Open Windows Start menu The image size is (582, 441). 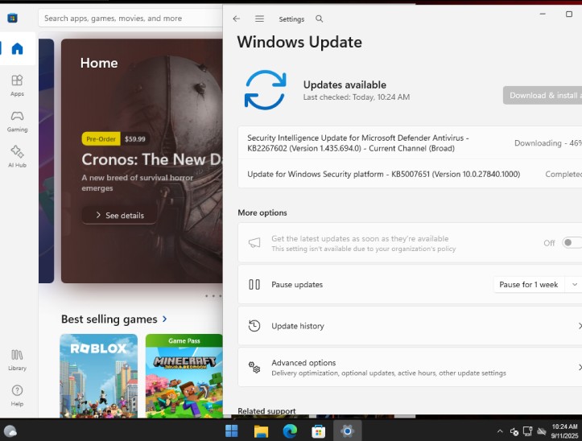point(232,431)
